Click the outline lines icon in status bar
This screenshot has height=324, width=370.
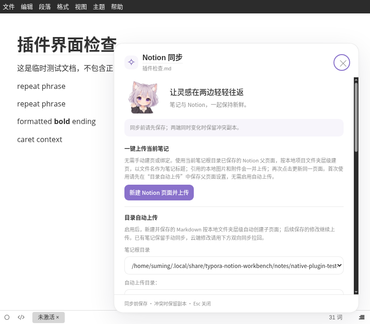(x=362, y=317)
